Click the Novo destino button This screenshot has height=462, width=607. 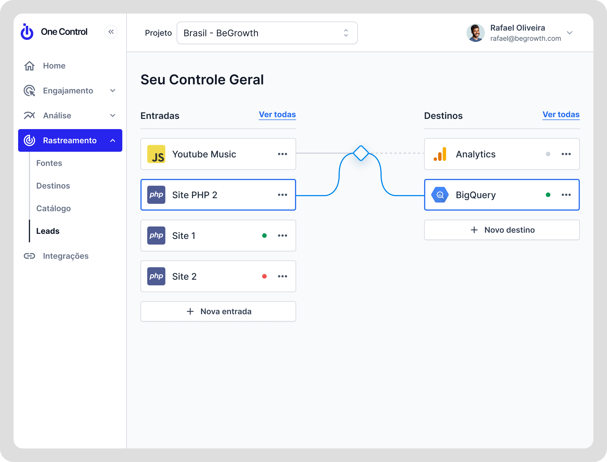[502, 230]
